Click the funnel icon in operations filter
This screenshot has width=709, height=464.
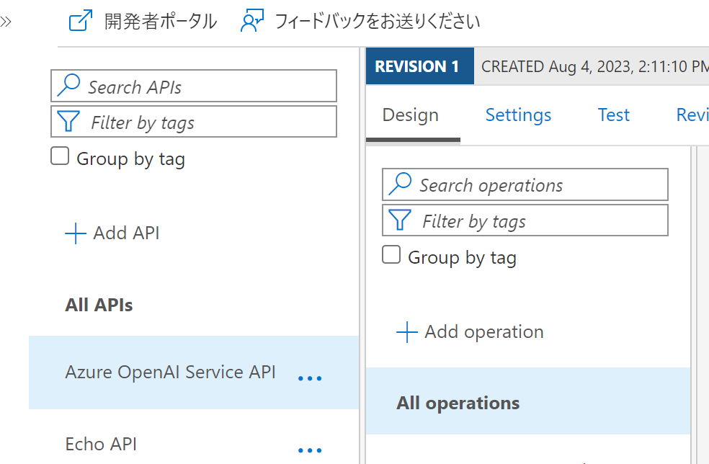tap(400, 220)
